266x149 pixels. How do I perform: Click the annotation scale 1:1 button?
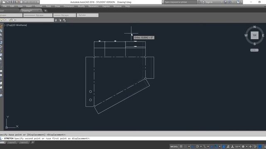237,147
